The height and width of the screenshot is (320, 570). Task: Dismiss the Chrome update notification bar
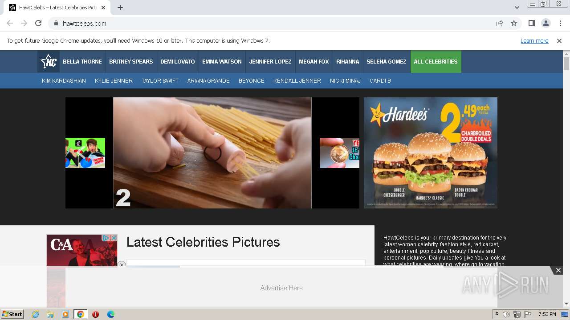coord(559,41)
